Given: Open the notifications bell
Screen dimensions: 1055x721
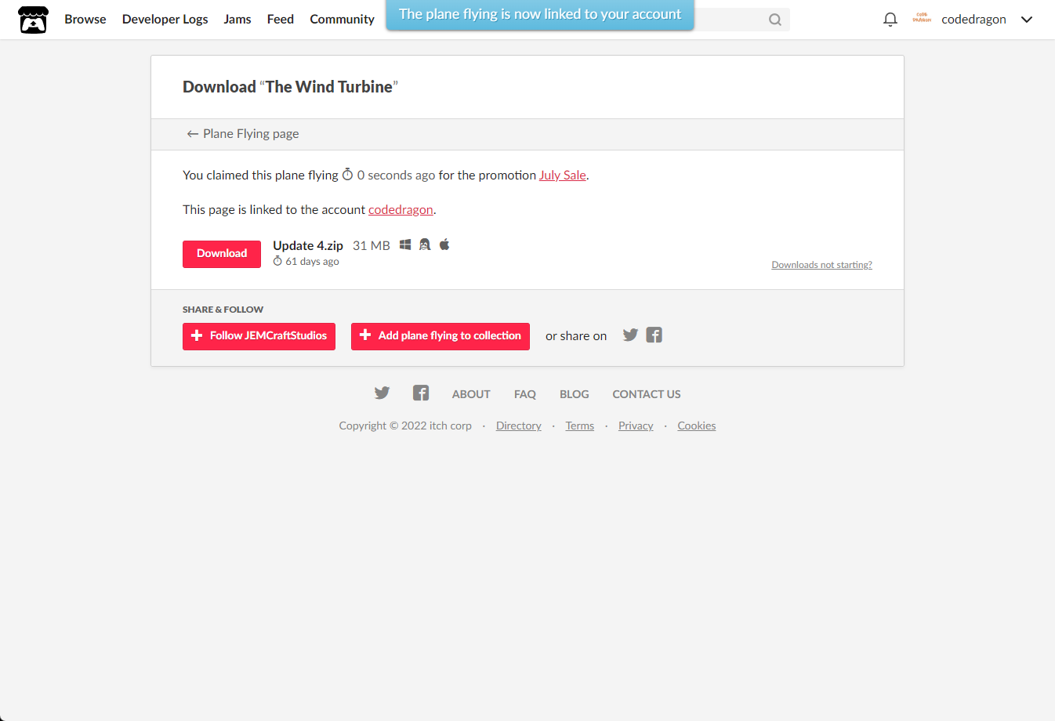Looking at the screenshot, I should tap(890, 20).
